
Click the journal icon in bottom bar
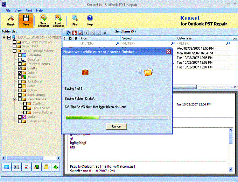pos(36,167)
